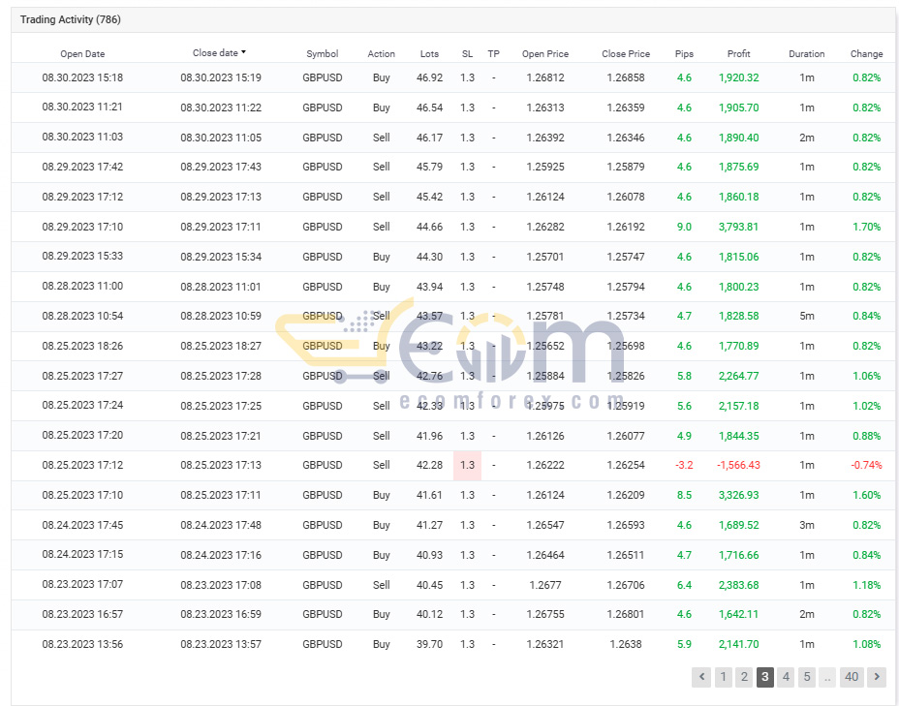The width and height of the screenshot is (899, 706).
Task: Sort table by Open Date header
Action: 82,54
